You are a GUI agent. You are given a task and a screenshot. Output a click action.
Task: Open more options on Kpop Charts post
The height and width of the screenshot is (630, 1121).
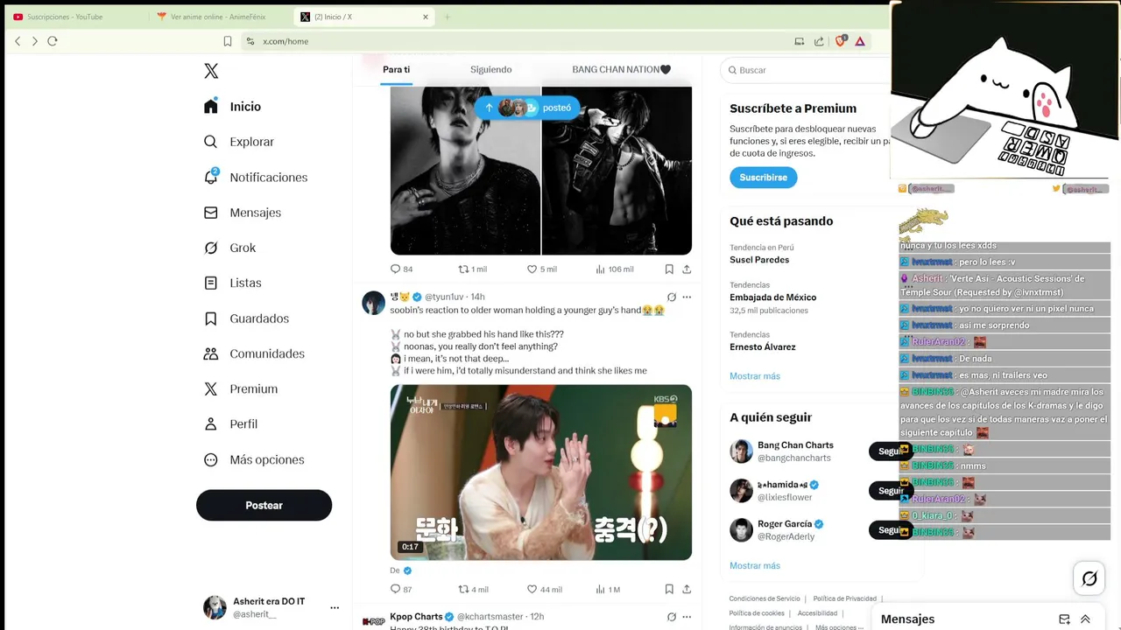pyautogui.click(x=687, y=617)
